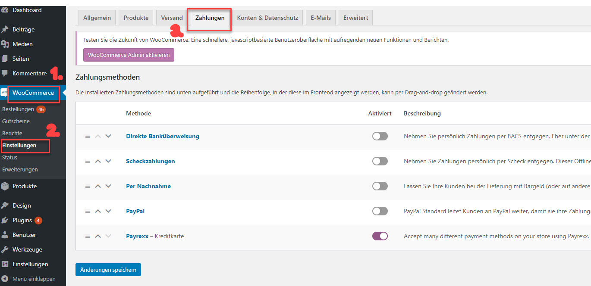This screenshot has width=591, height=286.
Task: Open Status in WooCommerce submenu
Action: [9, 157]
